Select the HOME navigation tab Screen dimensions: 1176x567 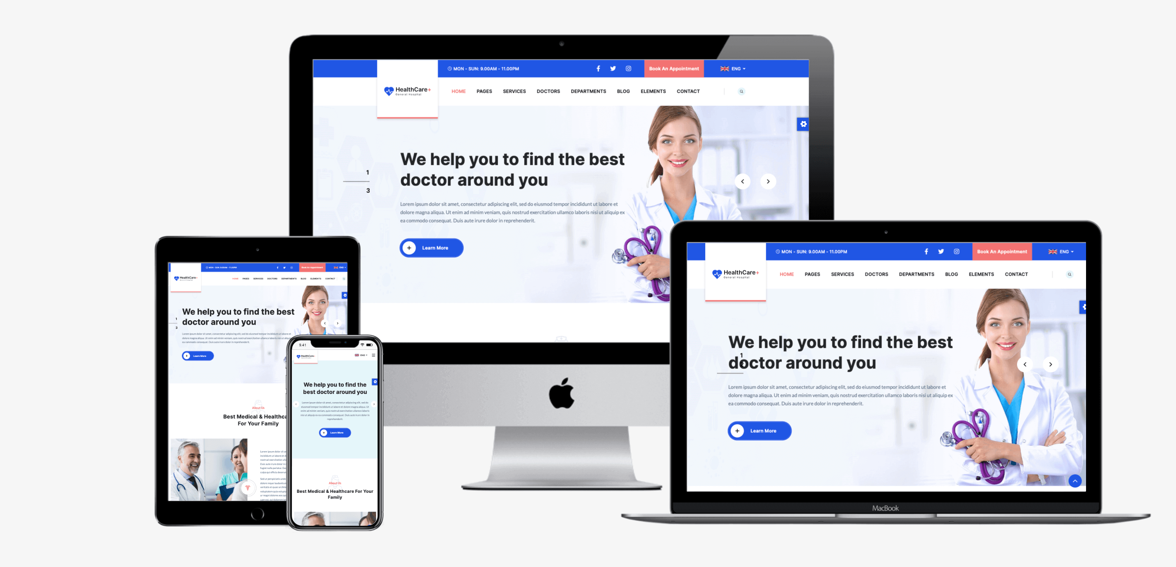pyautogui.click(x=459, y=91)
